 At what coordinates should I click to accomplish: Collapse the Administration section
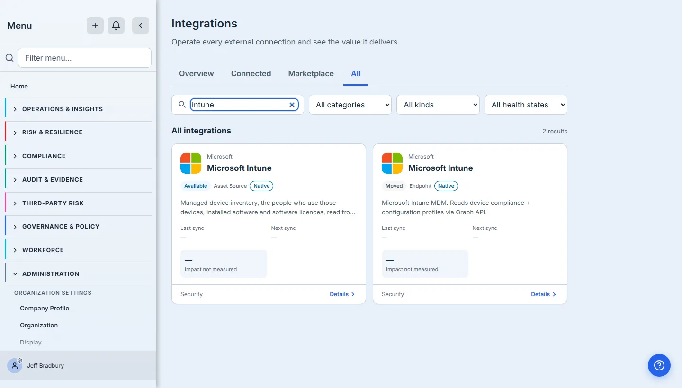click(78, 274)
